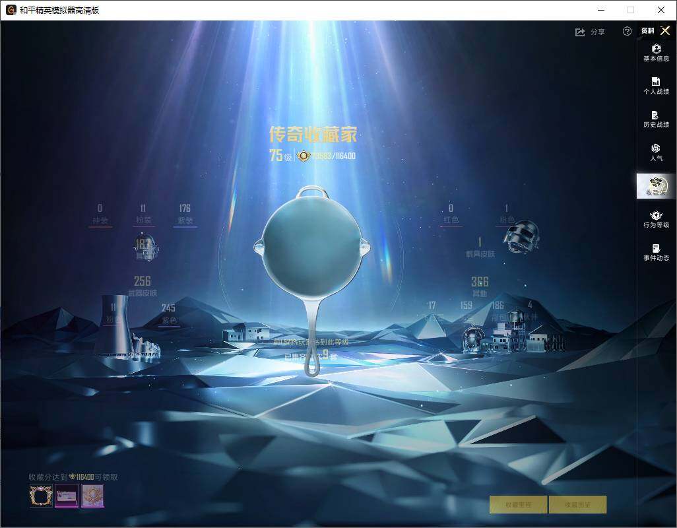Click the level-three helmet icon
677x528 pixels.
click(x=521, y=236)
